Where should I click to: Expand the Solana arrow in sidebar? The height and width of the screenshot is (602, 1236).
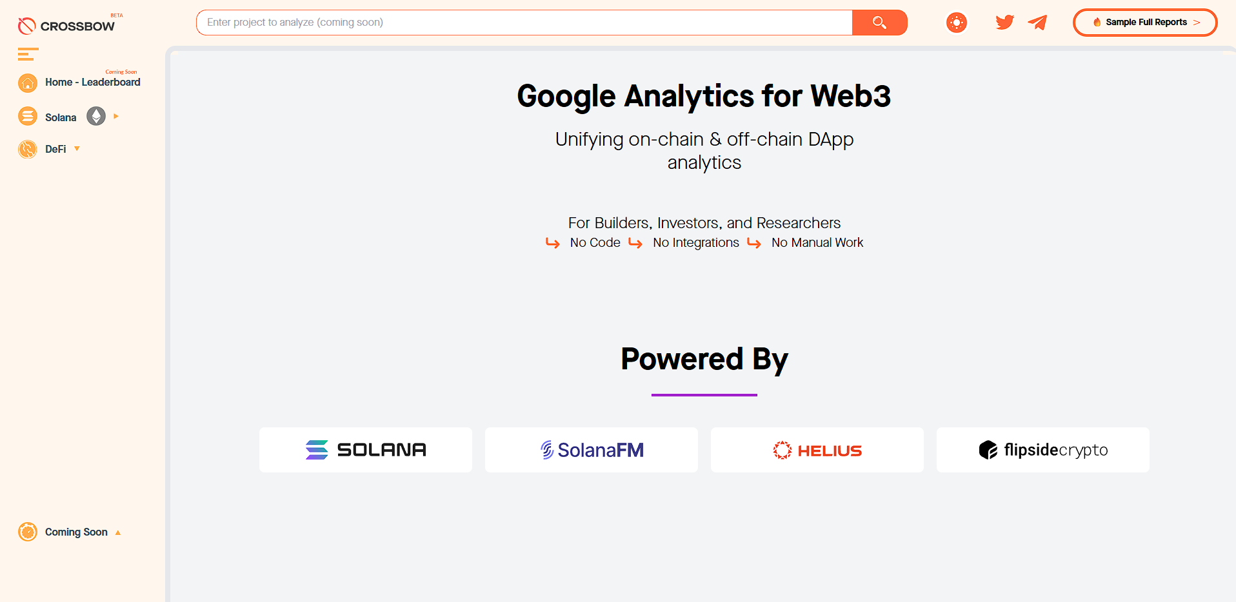[x=116, y=117]
